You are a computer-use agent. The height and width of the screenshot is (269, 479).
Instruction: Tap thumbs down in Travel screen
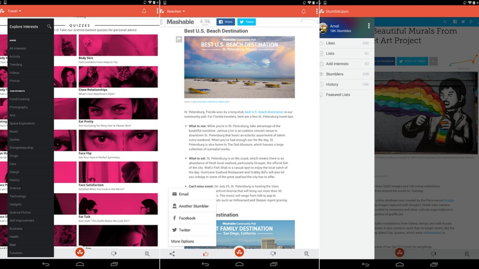point(114,253)
